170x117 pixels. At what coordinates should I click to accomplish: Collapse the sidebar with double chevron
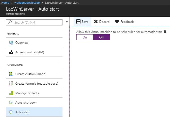pyautogui.click(x=67, y=22)
